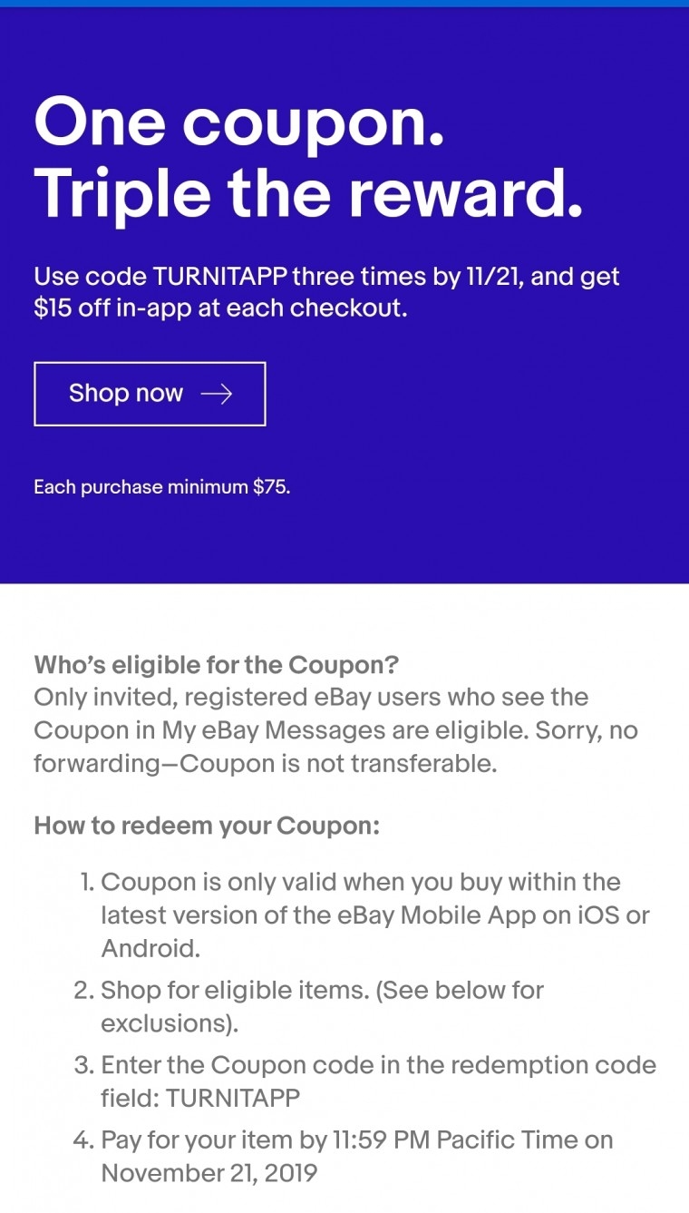This screenshot has height=1213, width=689.
Task: Click the "(See below for exclusions)" text
Action: (322, 1006)
